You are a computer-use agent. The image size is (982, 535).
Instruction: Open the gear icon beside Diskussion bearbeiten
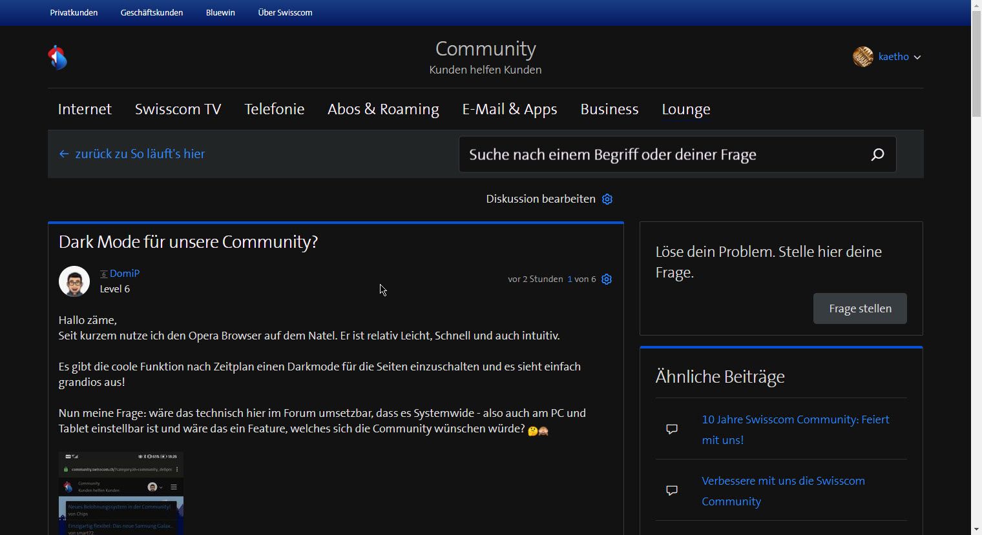pyautogui.click(x=607, y=199)
